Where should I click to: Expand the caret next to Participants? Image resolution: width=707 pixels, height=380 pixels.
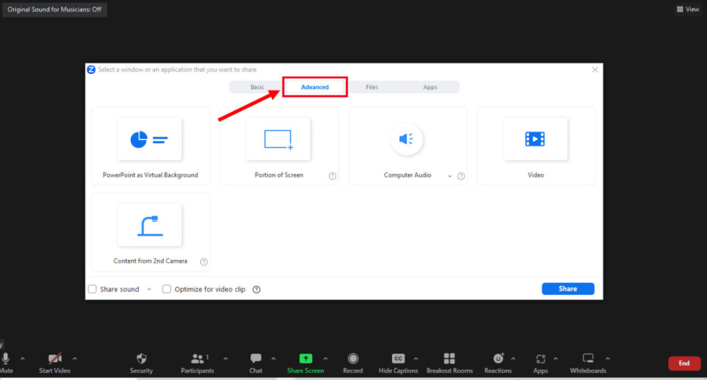(226, 359)
